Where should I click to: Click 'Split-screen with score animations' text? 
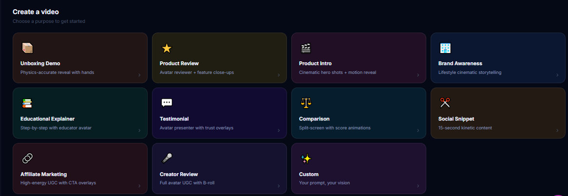pyautogui.click(x=335, y=127)
